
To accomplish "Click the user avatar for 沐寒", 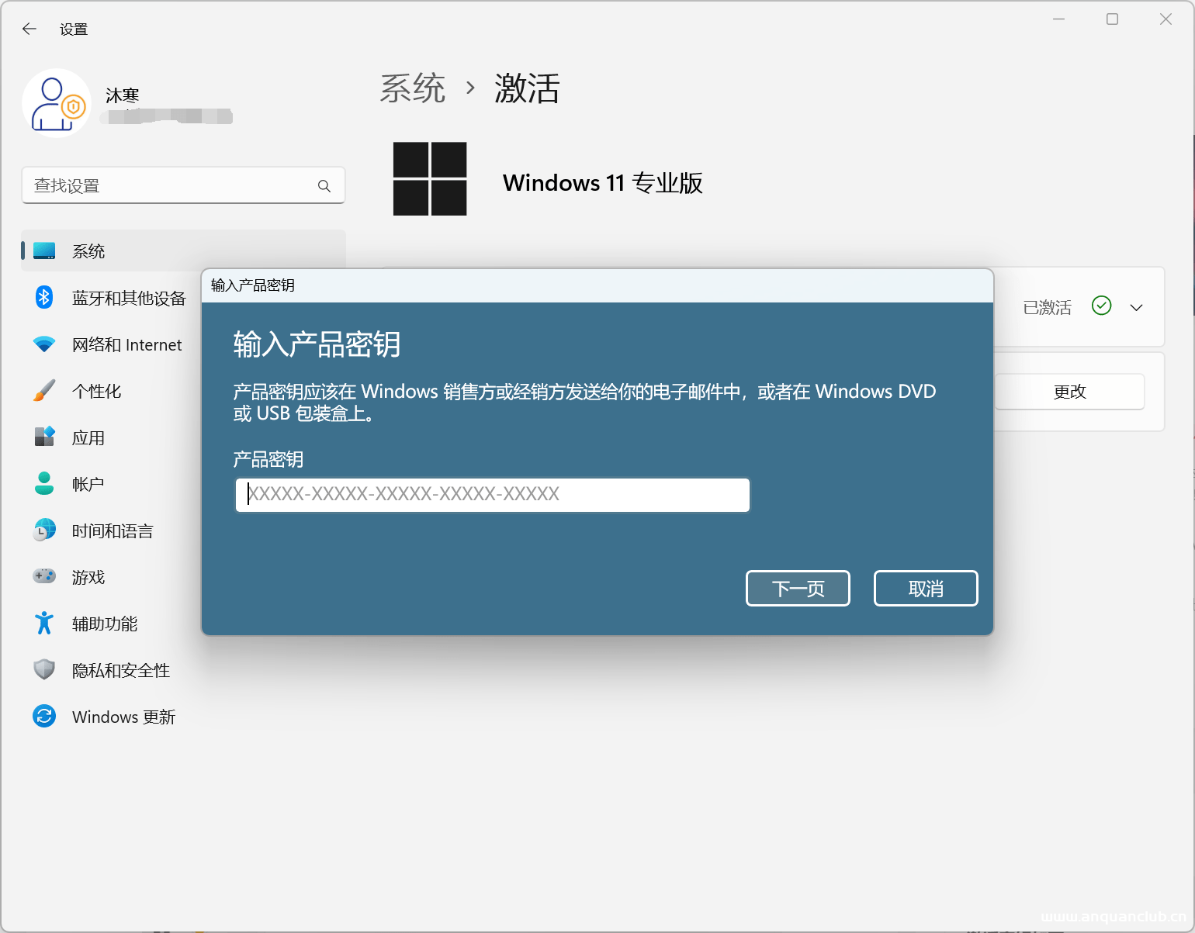I will click(57, 102).
